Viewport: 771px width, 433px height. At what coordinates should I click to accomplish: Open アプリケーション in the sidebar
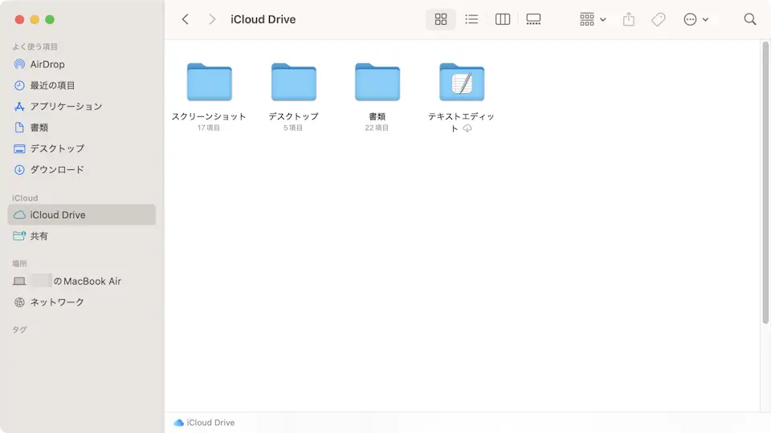point(66,107)
